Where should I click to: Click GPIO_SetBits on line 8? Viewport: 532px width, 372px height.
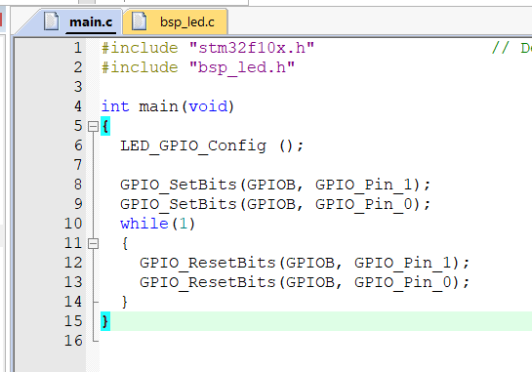tap(178, 185)
